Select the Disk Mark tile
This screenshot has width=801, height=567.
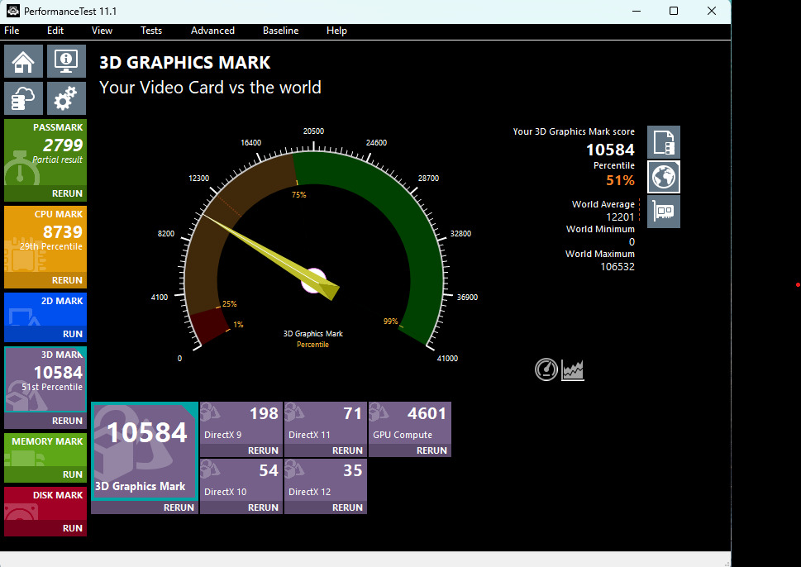click(x=45, y=503)
